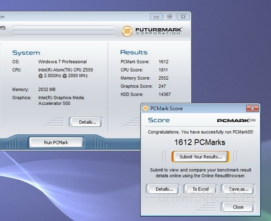Click the progress bar in header
Viewport: 271px width, 221px height.
coord(63,31)
